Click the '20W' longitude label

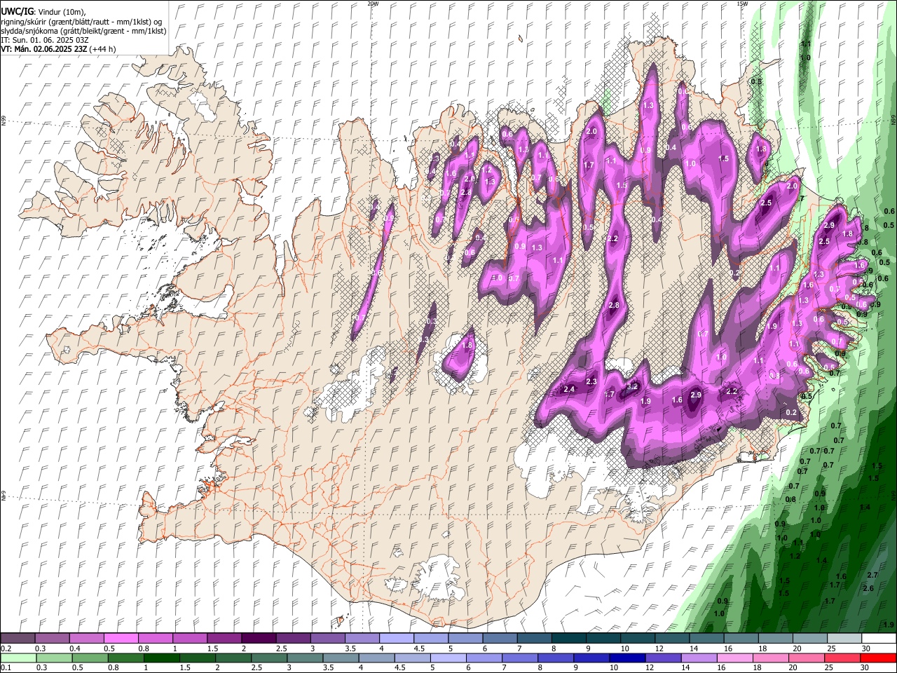pos(373,4)
